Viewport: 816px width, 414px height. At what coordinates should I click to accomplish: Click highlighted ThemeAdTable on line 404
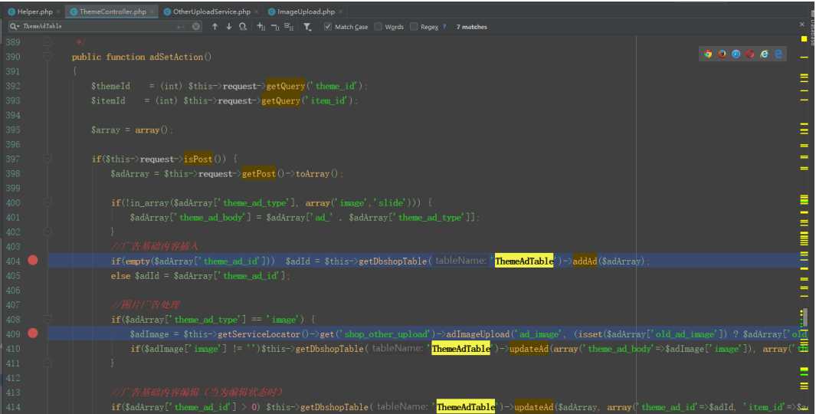click(x=524, y=261)
